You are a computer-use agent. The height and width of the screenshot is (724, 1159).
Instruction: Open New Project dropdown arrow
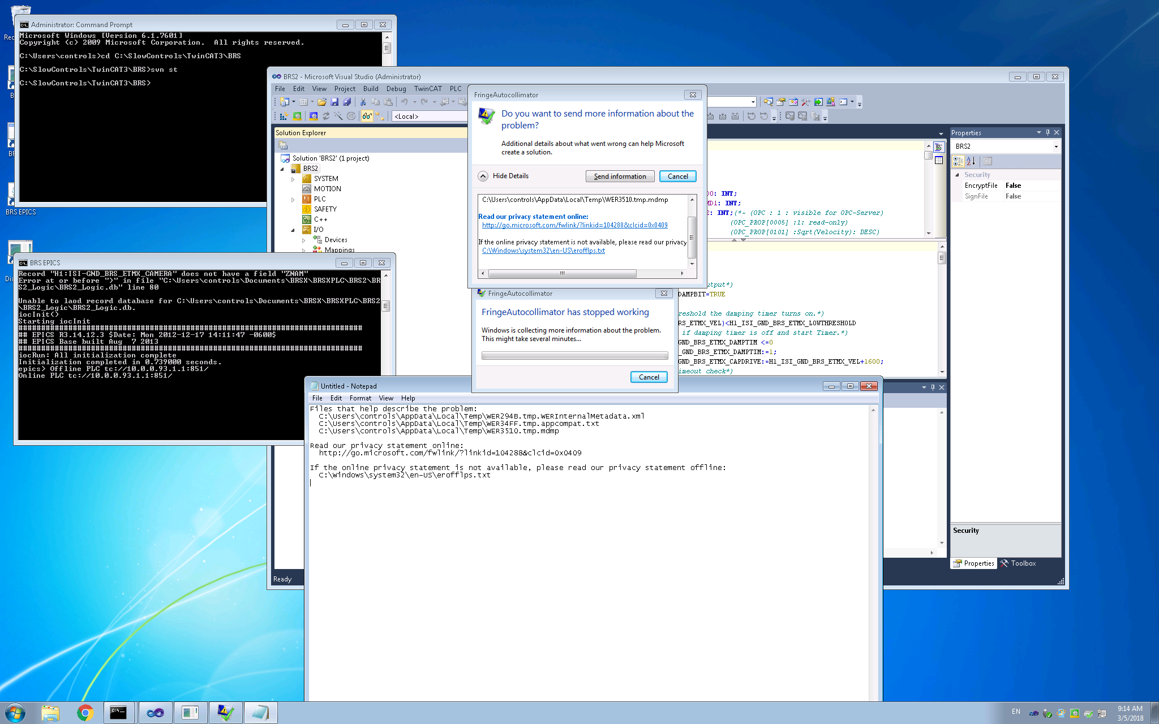pos(293,102)
